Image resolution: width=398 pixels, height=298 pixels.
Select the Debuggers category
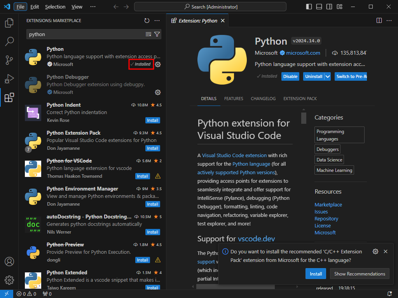(x=327, y=149)
